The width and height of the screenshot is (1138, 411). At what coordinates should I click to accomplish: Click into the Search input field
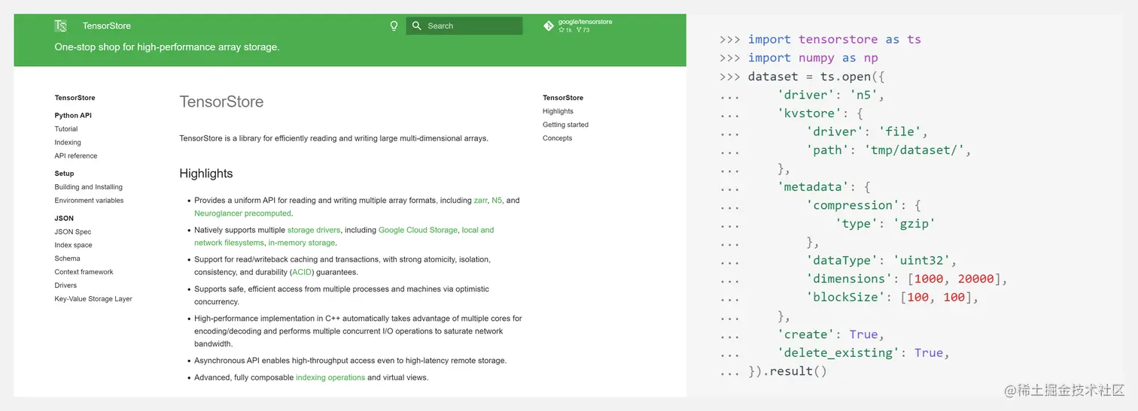(x=464, y=26)
